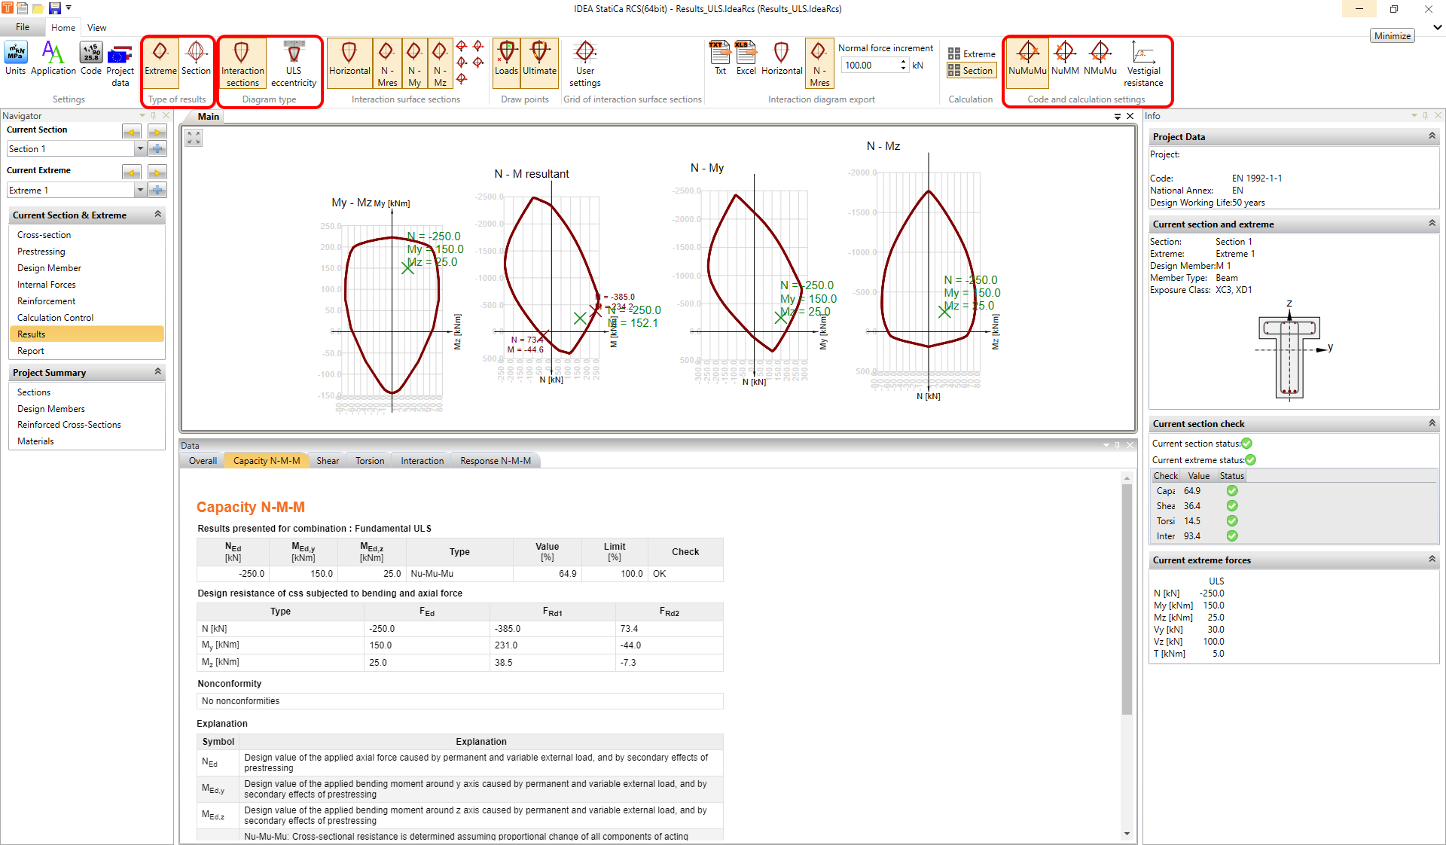The width and height of the screenshot is (1446, 845).
Task: Select the Horizontal interaction surface section
Action: (x=349, y=59)
